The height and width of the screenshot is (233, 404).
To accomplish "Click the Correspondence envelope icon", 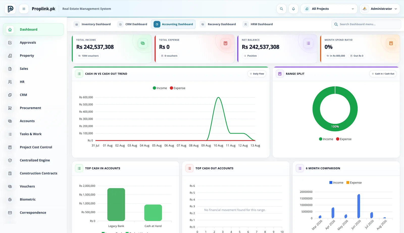I will pos(10,213).
